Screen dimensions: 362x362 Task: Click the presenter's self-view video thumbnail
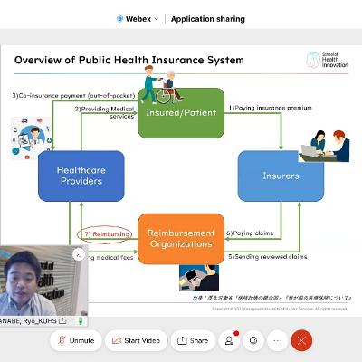tap(43, 281)
